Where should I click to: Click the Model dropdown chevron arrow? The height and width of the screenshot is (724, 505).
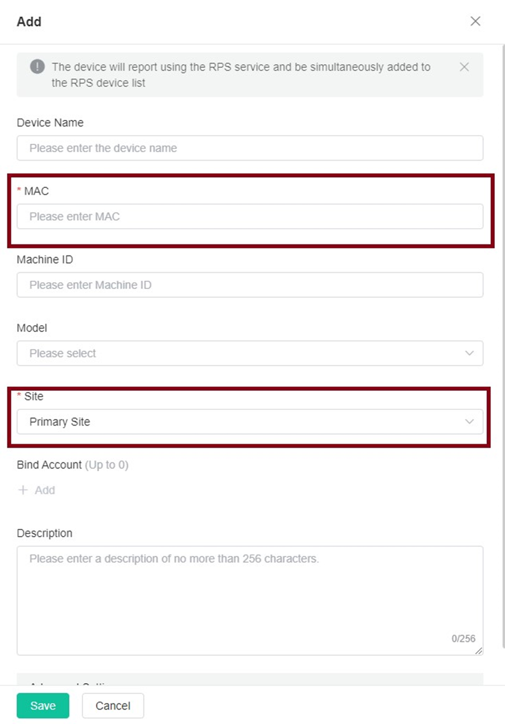coord(469,353)
